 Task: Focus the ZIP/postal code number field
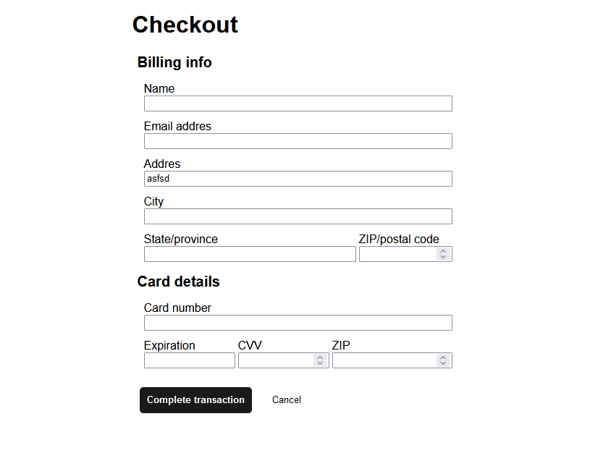(397, 254)
